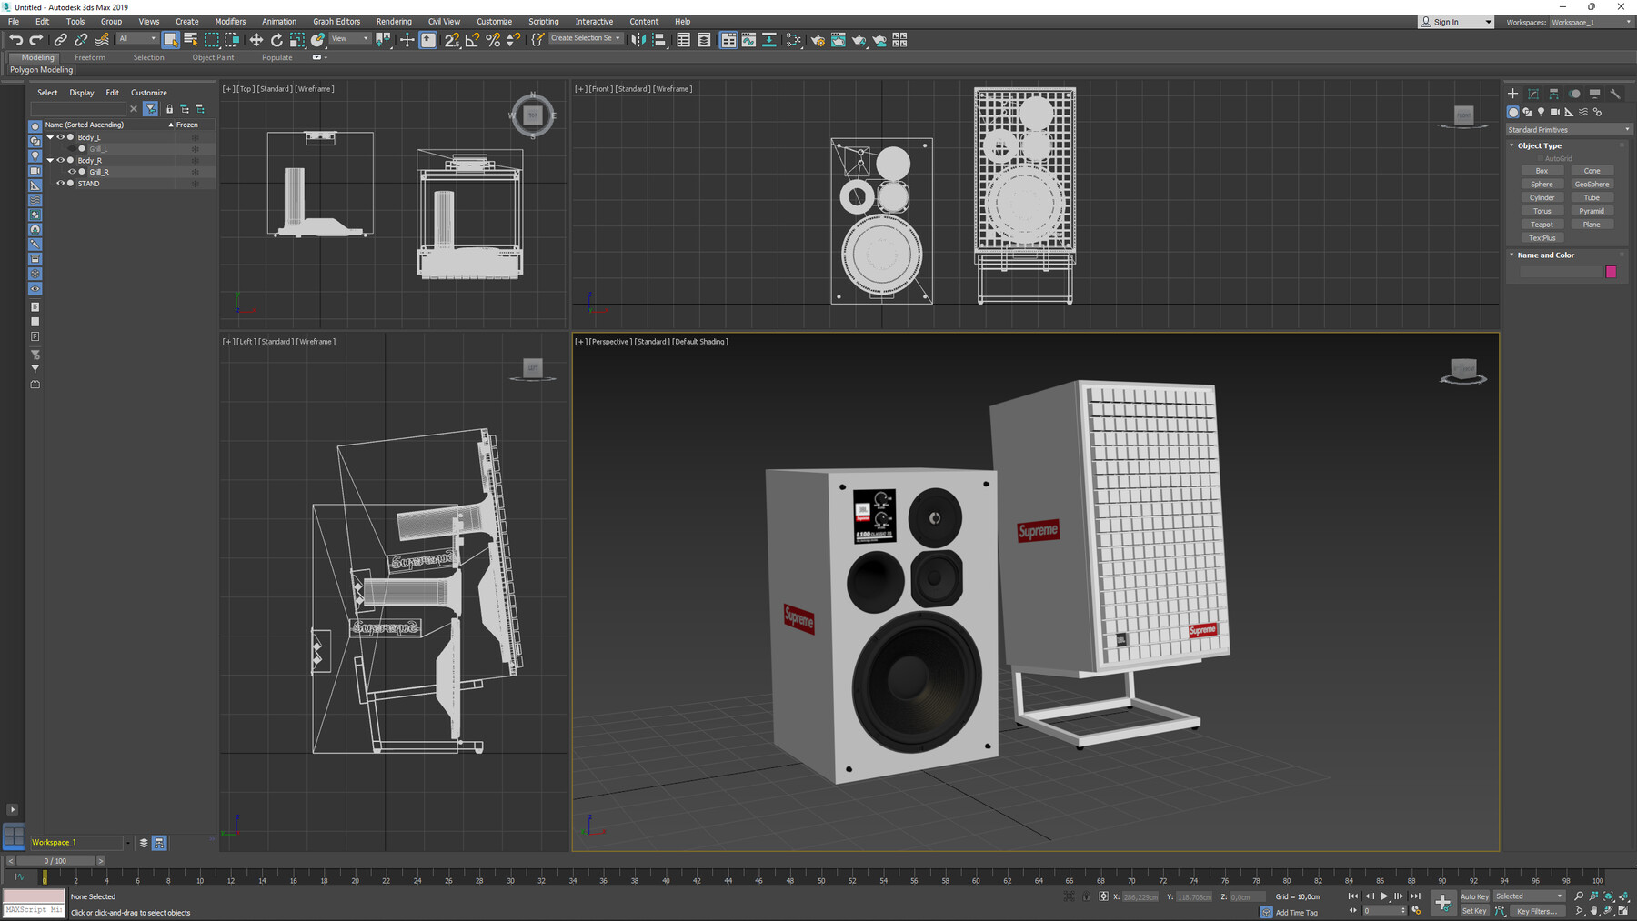Open the Create Selection Set dropdown

pos(586,38)
